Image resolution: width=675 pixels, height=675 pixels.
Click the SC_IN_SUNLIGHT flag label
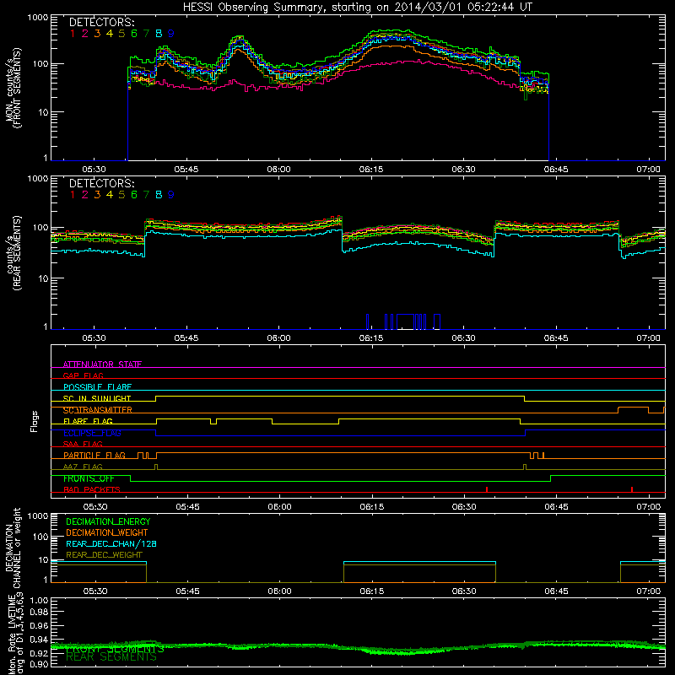tap(97, 398)
